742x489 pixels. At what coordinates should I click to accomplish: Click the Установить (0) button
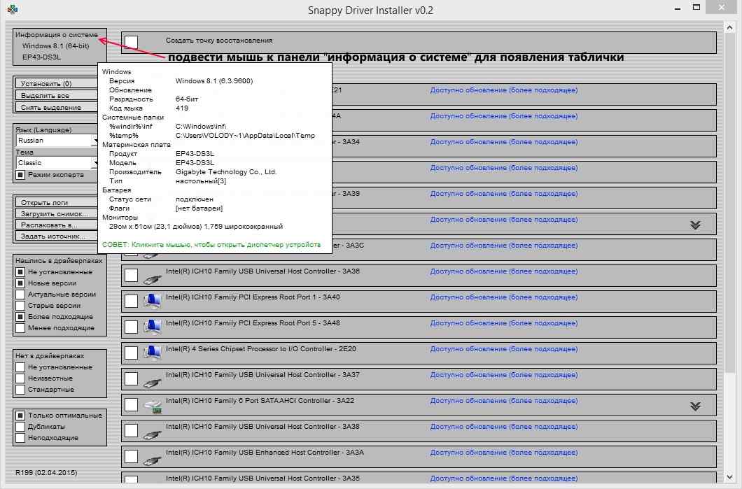(56, 83)
